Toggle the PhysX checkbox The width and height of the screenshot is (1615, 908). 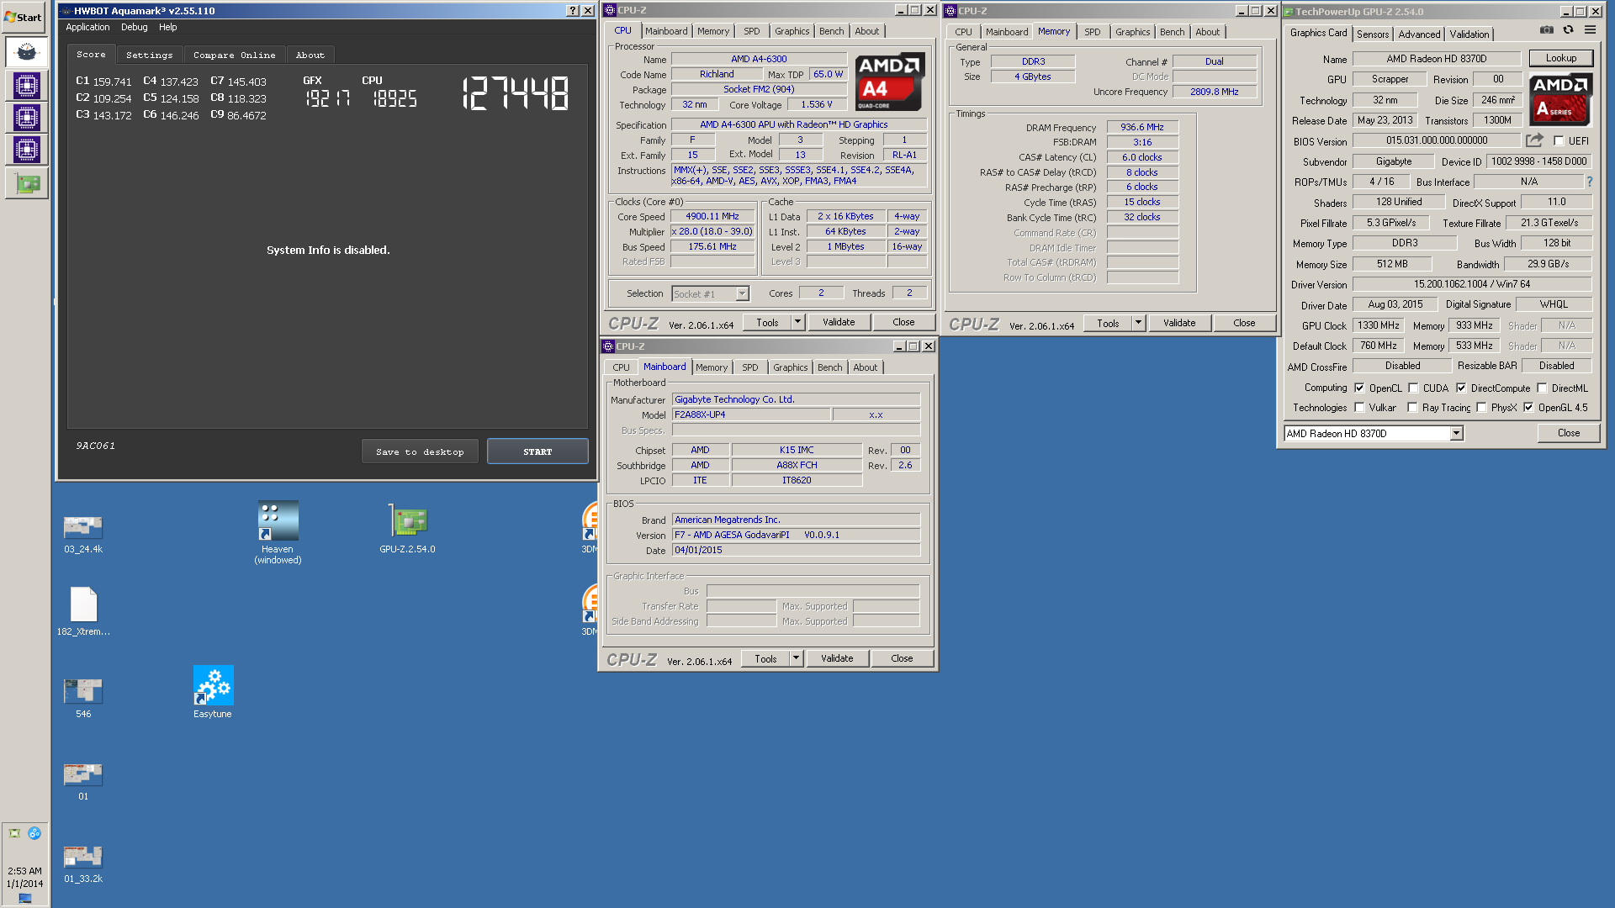pyautogui.click(x=1481, y=408)
